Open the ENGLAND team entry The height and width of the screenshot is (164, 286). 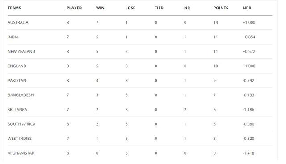[x=17, y=66]
